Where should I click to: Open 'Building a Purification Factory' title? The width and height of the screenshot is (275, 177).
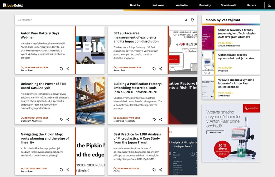pyautogui.click(x=137, y=88)
